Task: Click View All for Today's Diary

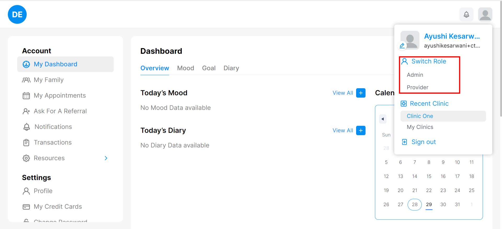Action: pyautogui.click(x=343, y=130)
